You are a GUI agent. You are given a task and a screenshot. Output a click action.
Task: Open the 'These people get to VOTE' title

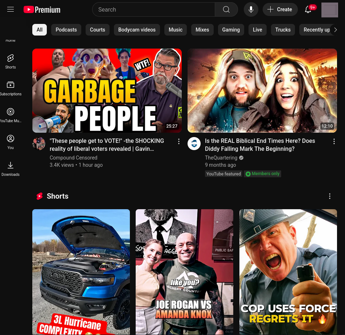(107, 145)
